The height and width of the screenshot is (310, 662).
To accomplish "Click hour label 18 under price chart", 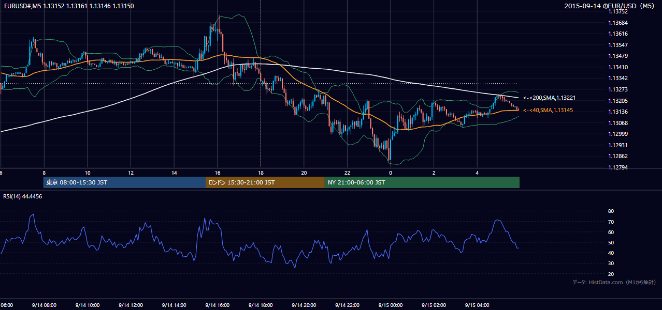I will click(261, 173).
